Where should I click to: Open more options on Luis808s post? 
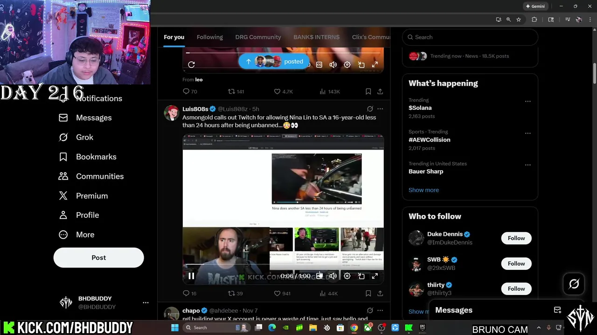(x=380, y=109)
